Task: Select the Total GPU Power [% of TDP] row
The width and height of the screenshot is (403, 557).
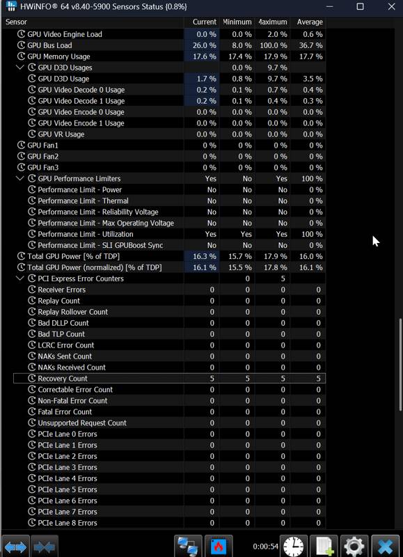Action: point(169,256)
